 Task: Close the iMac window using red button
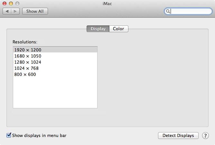click(x=5, y=4)
